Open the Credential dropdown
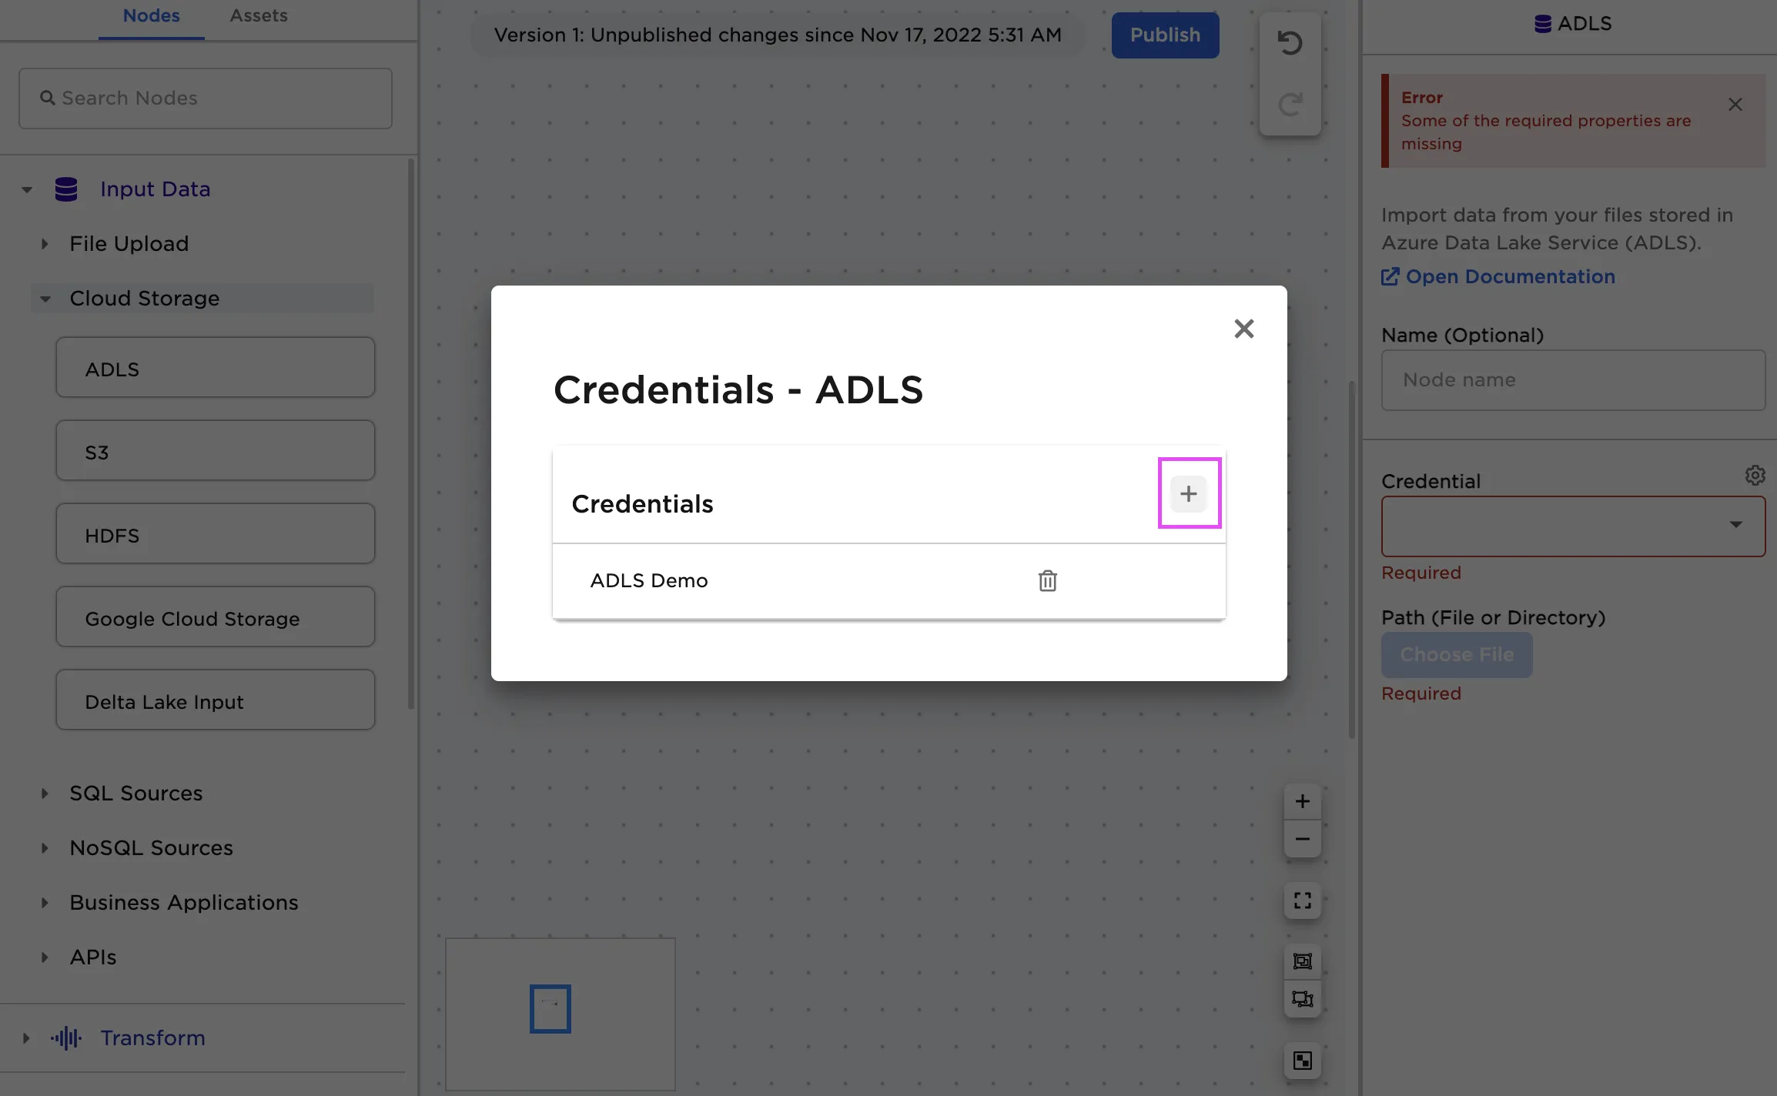The image size is (1777, 1096). [1573, 526]
